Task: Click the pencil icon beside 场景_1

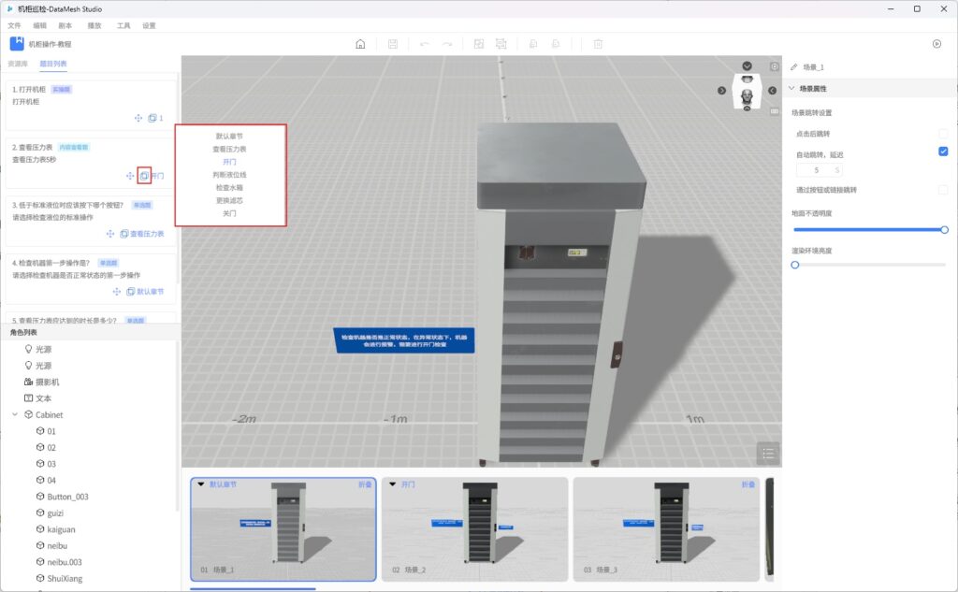Action: click(x=794, y=67)
